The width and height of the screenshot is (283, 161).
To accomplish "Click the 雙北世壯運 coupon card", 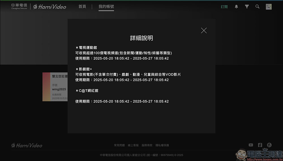I will (55, 87).
